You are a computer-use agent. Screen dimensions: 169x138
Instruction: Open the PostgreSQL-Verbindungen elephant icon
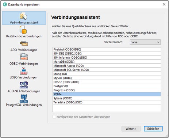click(24, 98)
